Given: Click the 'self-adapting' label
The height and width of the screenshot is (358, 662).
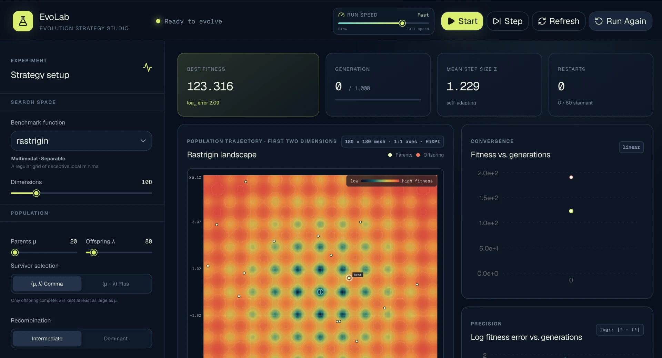Looking at the screenshot, I should click(461, 103).
